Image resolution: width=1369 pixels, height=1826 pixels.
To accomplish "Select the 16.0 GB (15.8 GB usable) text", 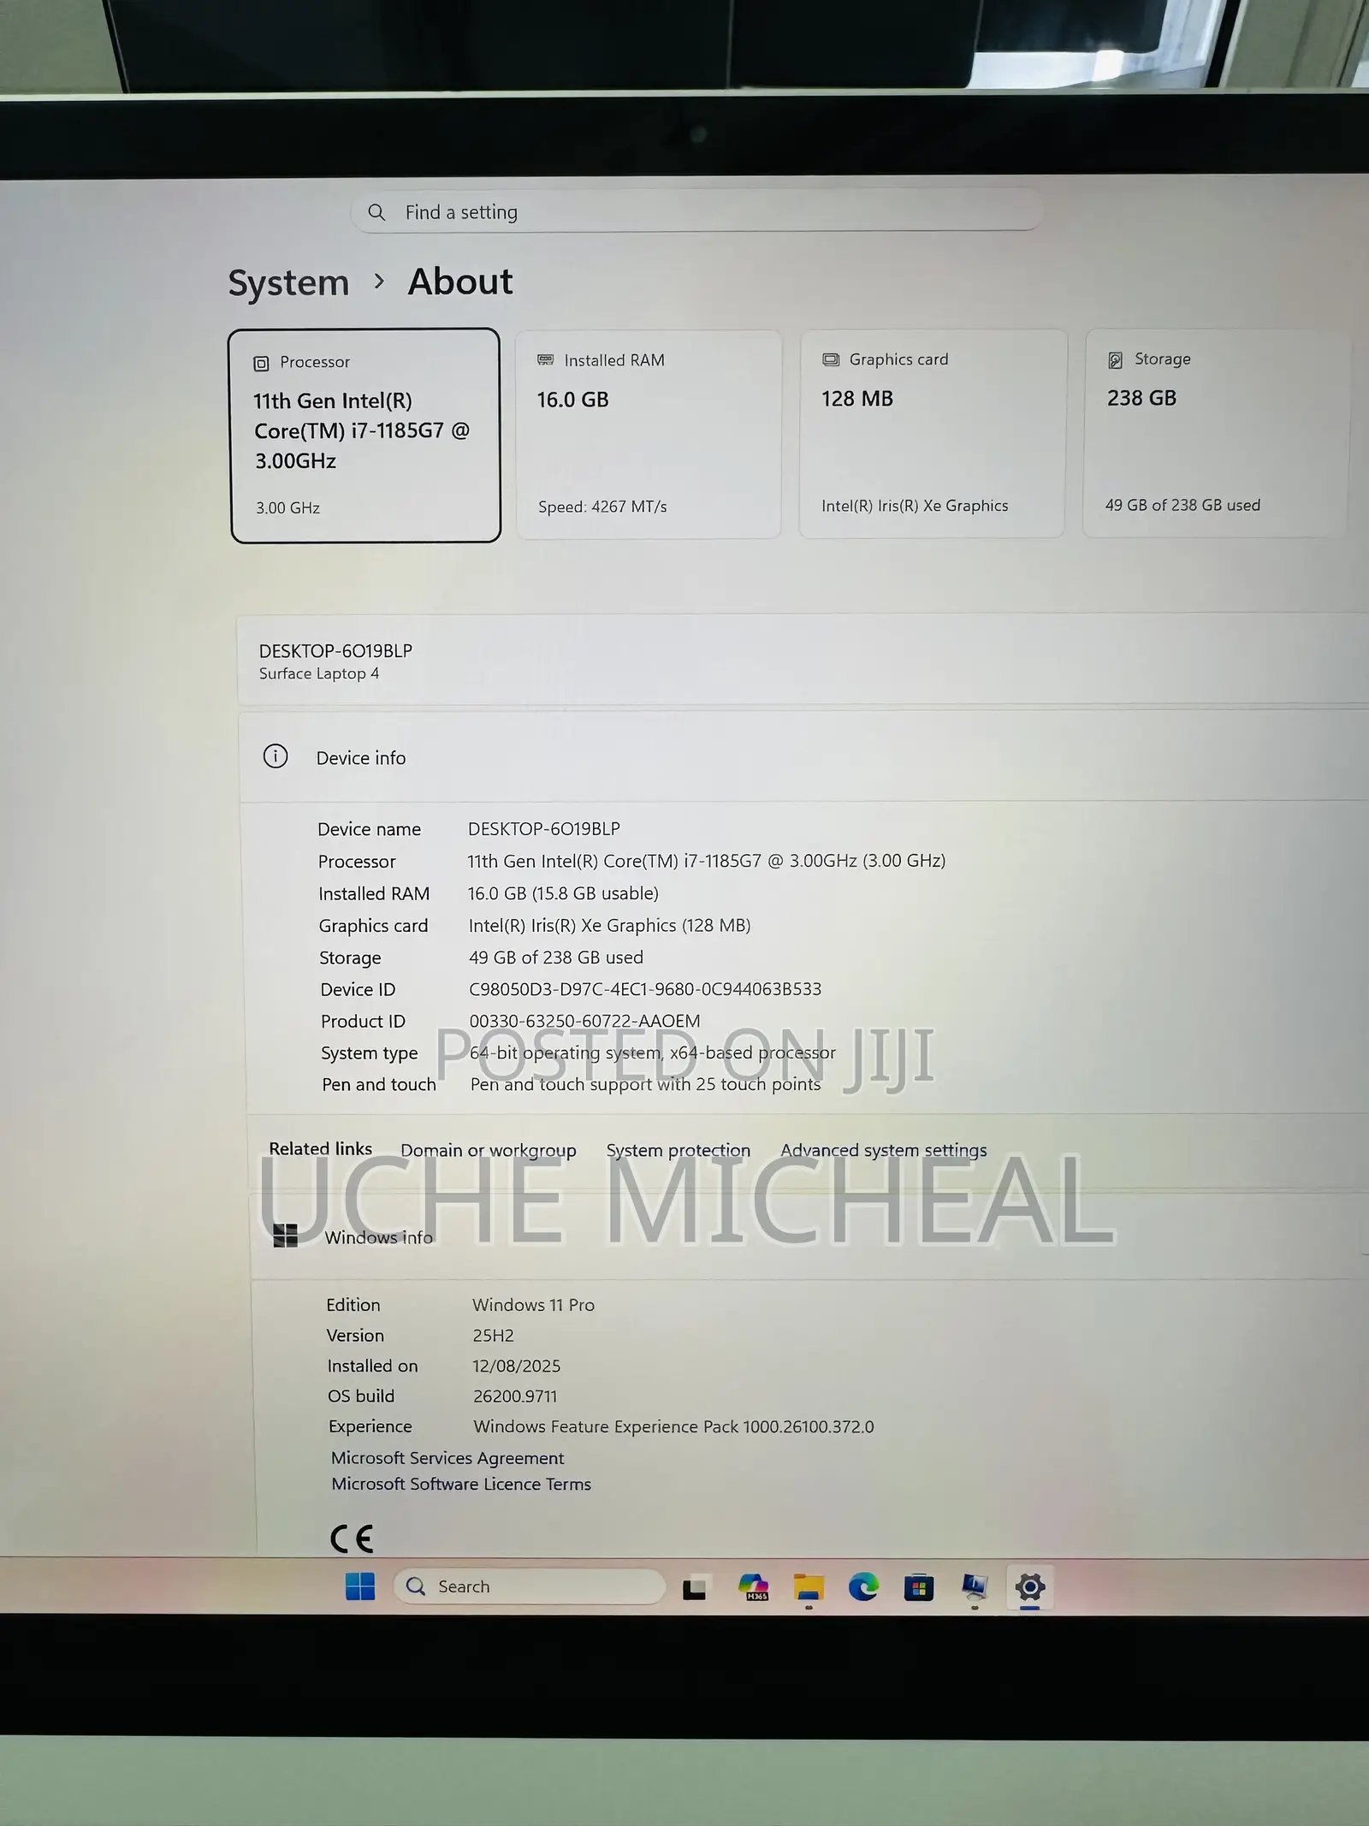I will pos(563,893).
